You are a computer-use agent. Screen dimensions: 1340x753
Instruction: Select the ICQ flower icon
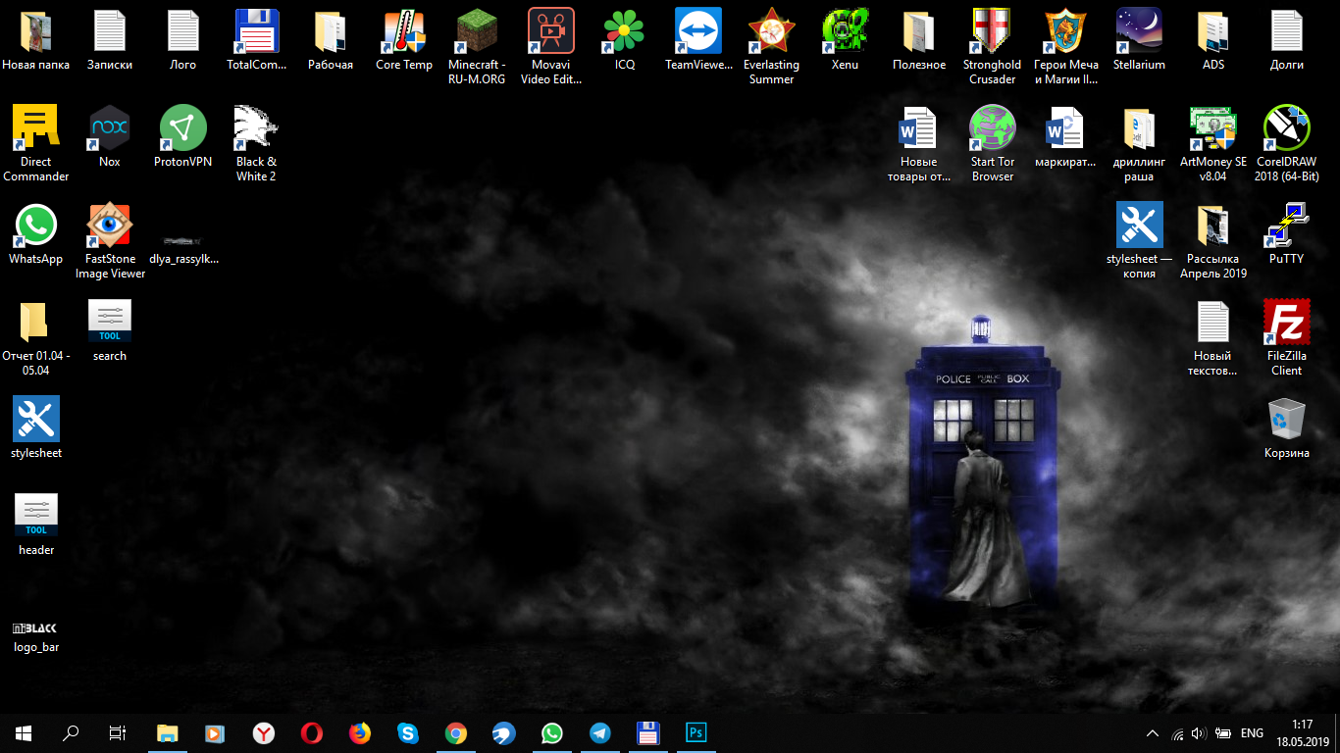(x=625, y=31)
